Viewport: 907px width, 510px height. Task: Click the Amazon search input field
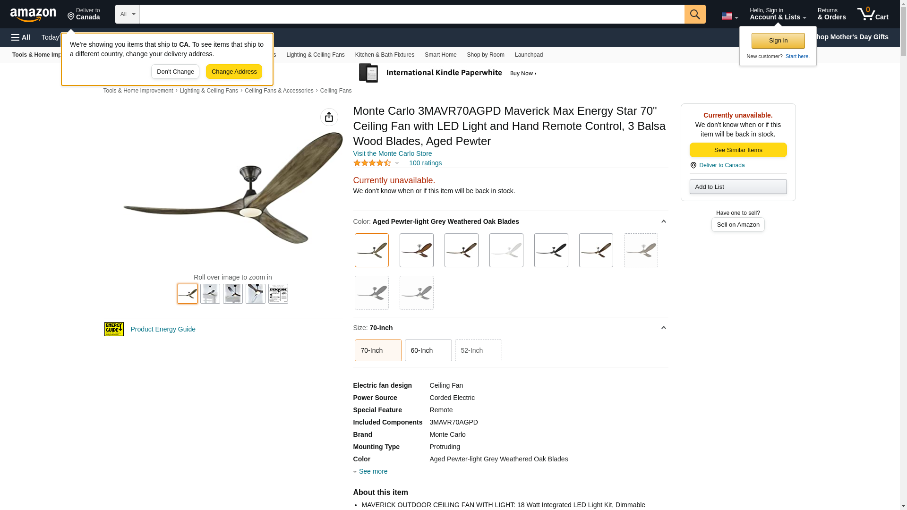pyautogui.click(x=412, y=14)
